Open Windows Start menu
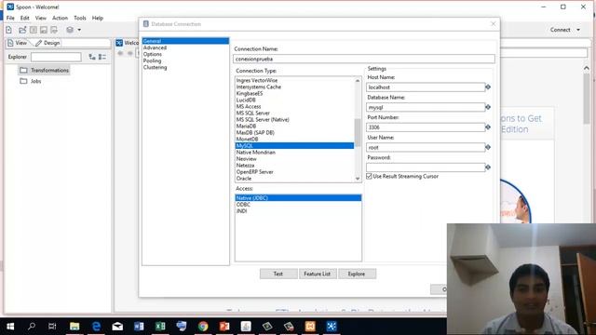The width and height of the screenshot is (596, 335). click(x=10, y=327)
